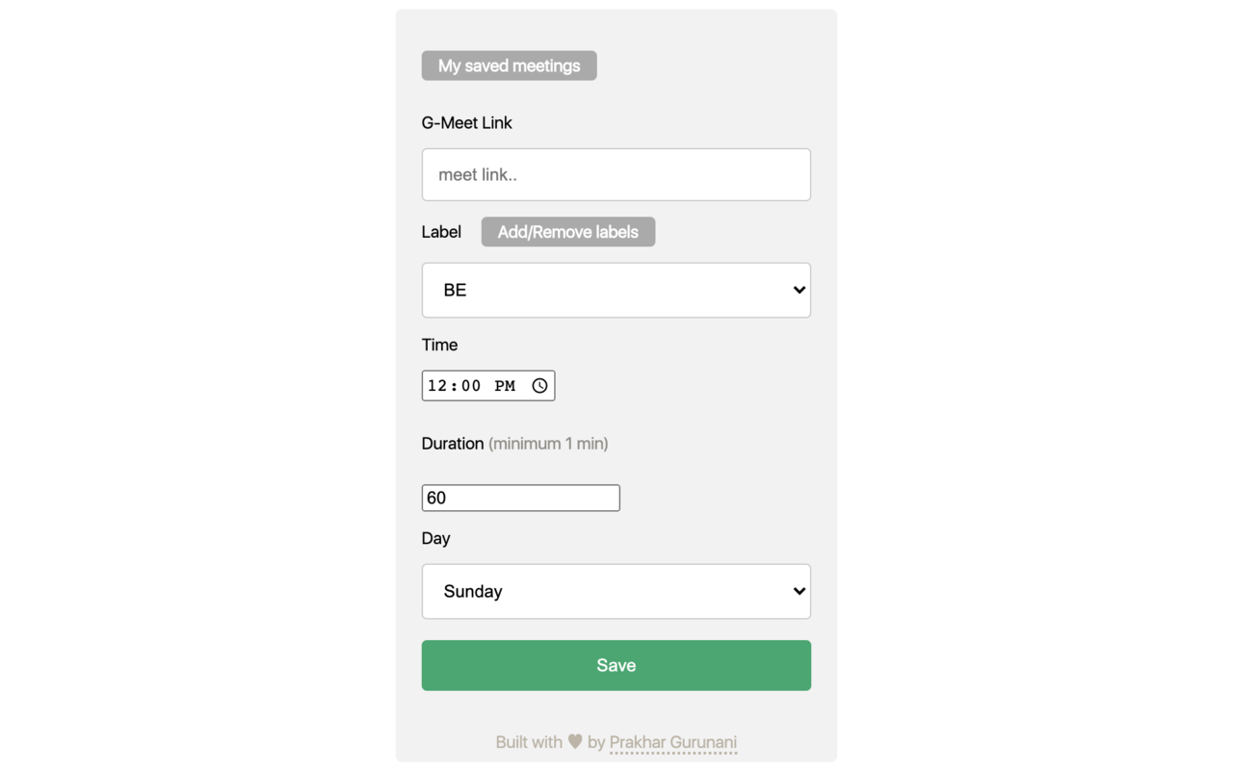Open the BE label dropdown

616,290
